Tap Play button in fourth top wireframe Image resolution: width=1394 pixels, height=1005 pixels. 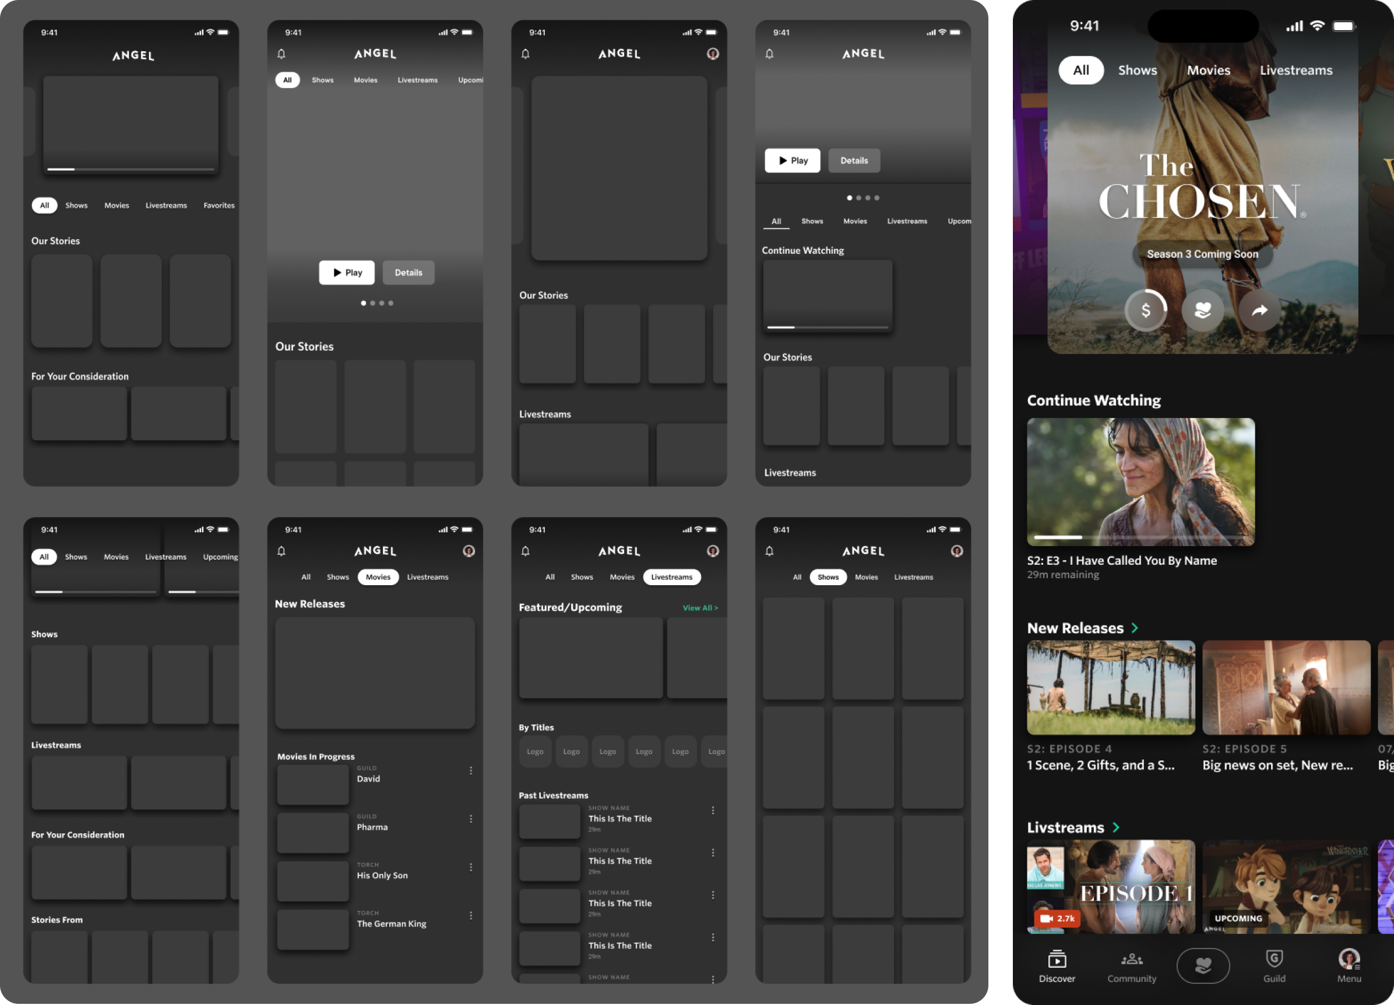pos(792,160)
